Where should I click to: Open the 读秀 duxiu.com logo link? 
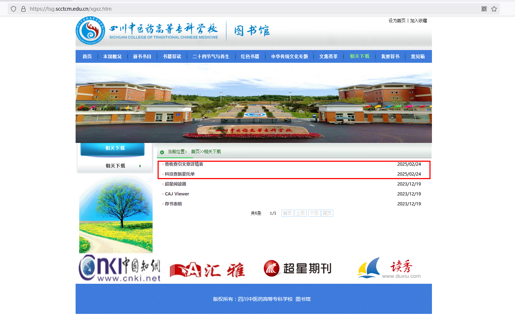[389, 269]
